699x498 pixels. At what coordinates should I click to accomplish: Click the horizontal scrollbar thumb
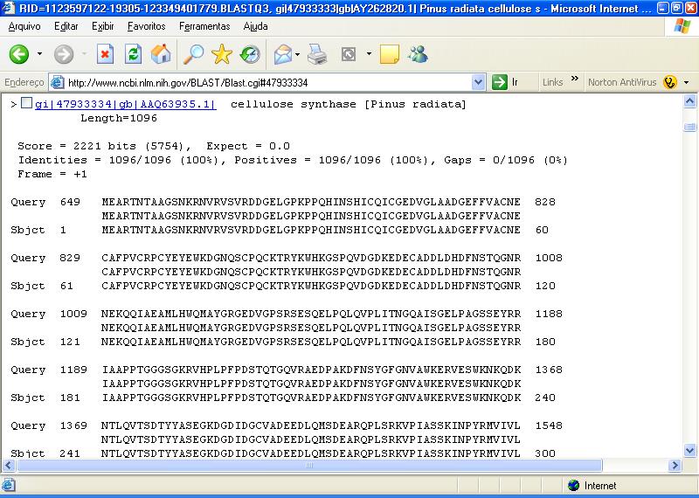pos(309,466)
